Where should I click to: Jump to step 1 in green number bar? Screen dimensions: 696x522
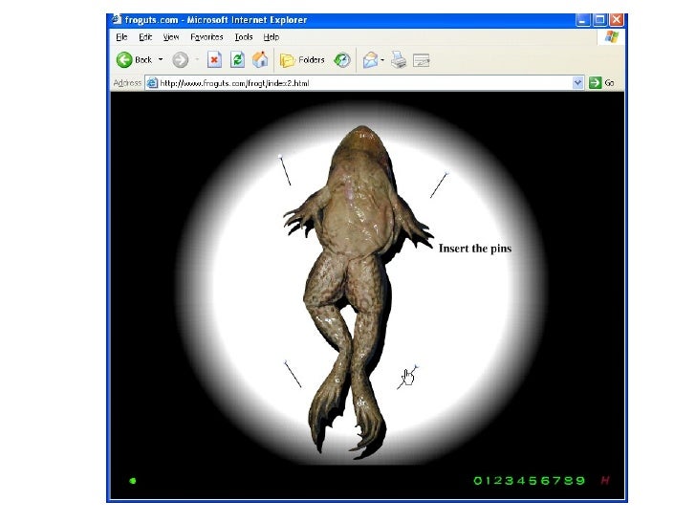[x=489, y=481]
